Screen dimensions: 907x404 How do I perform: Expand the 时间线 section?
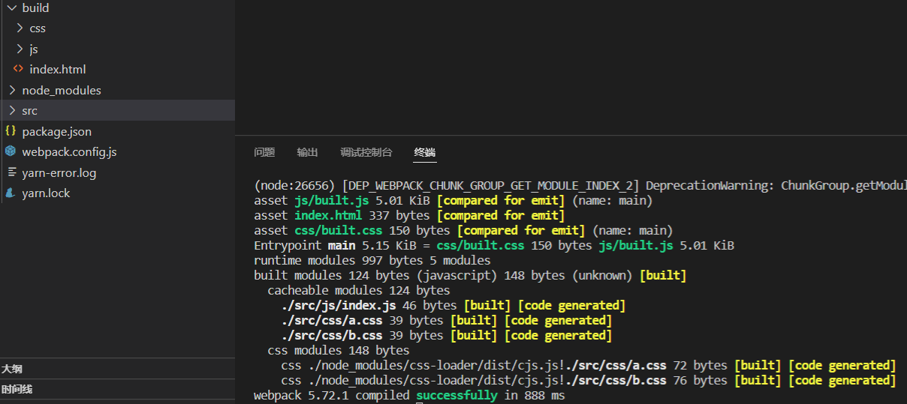coord(117,389)
